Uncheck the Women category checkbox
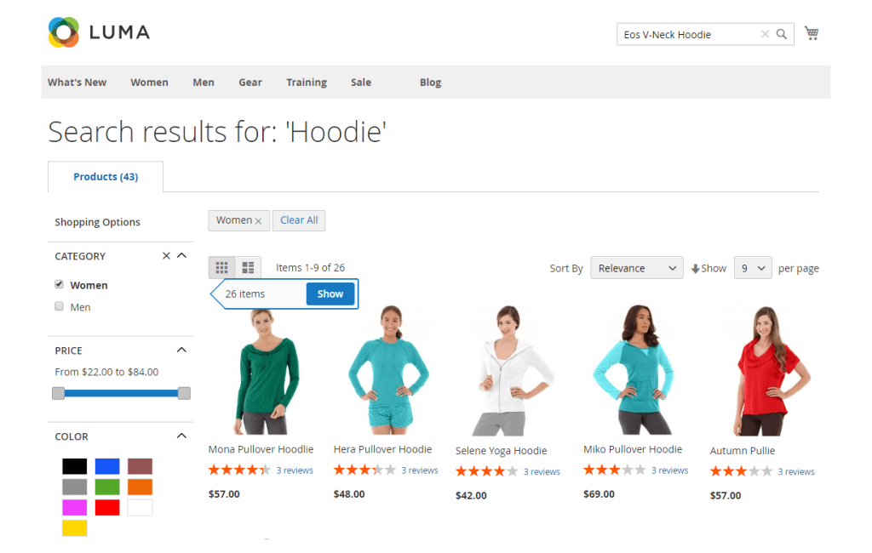 coord(59,284)
